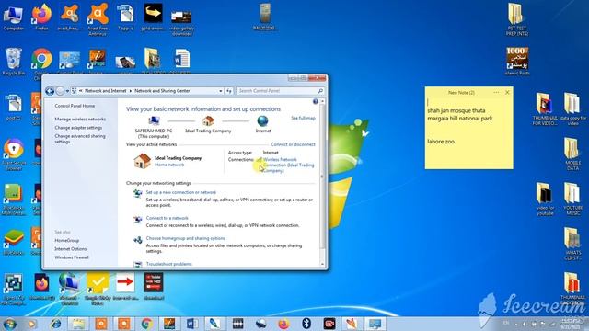Open Chrome from the taskbar
The height and width of the screenshot is (331, 589).
pyautogui.click(x=147, y=324)
